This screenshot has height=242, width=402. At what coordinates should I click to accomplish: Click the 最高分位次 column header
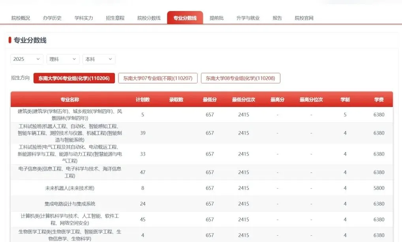pyautogui.click(x=311, y=99)
